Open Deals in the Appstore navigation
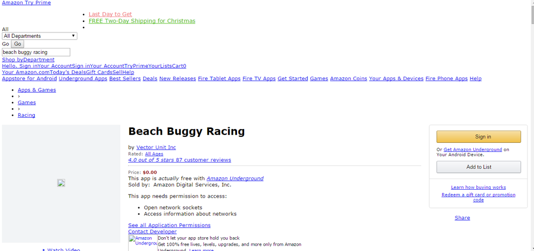The width and height of the screenshot is (534, 251). pyautogui.click(x=150, y=78)
